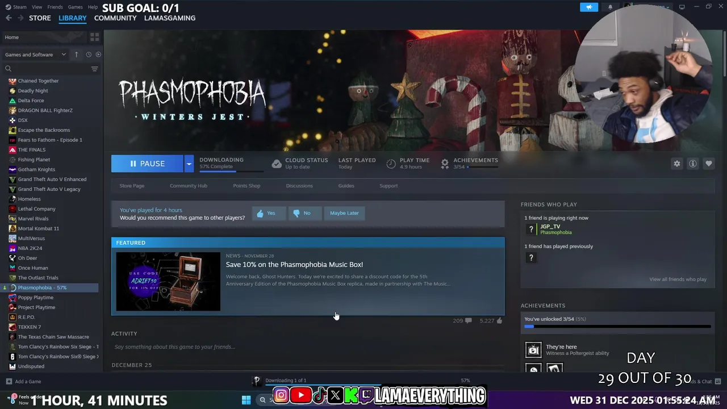Open the Store Page link
This screenshot has height=409, width=727.
(132, 186)
